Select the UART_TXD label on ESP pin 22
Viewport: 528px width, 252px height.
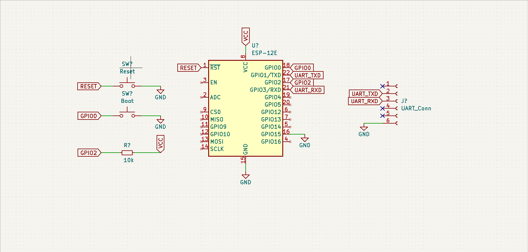coord(307,75)
